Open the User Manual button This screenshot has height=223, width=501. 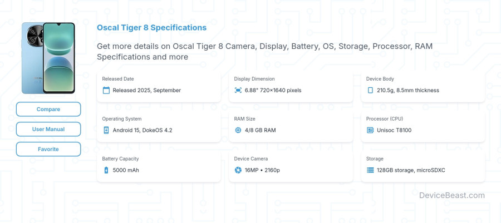point(48,129)
